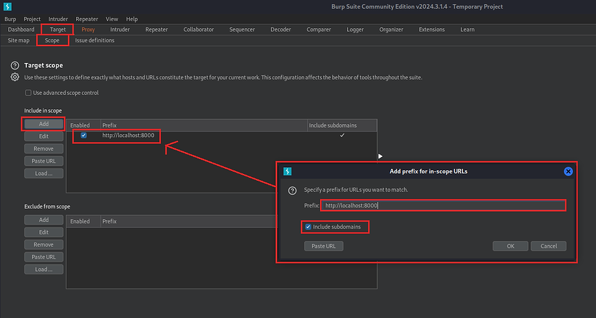Switch to the Logger tab
Screen dimensions: 596x318
pyautogui.click(x=355, y=29)
